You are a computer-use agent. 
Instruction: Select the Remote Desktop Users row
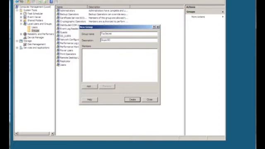coord(68,58)
